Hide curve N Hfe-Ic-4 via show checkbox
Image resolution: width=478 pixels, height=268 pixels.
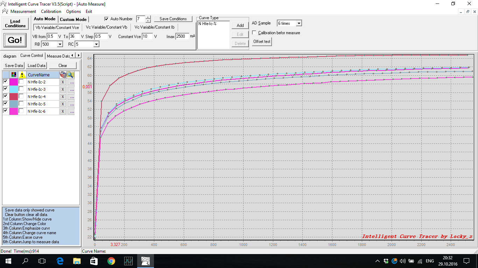(x=5, y=96)
